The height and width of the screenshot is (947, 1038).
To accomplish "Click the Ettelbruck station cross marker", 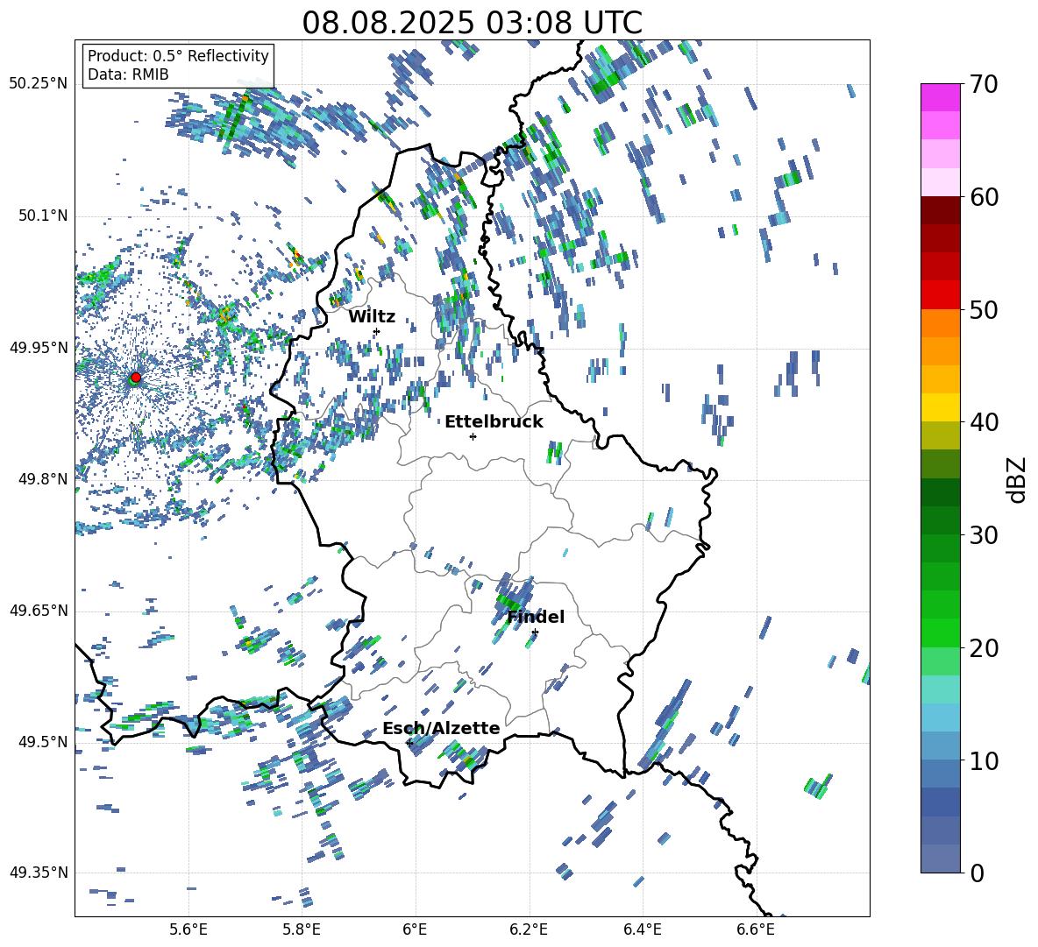I will point(473,436).
